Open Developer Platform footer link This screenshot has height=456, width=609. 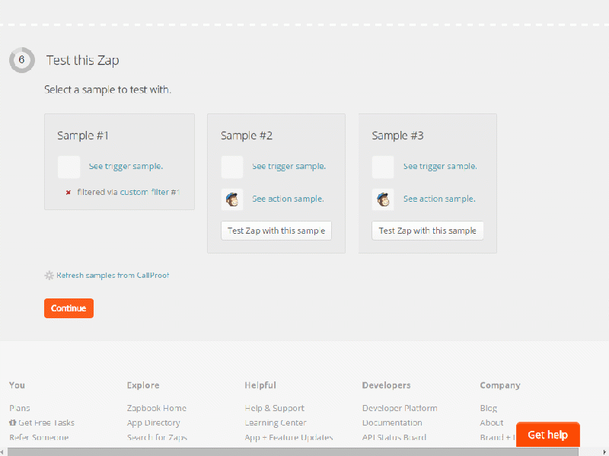(400, 408)
